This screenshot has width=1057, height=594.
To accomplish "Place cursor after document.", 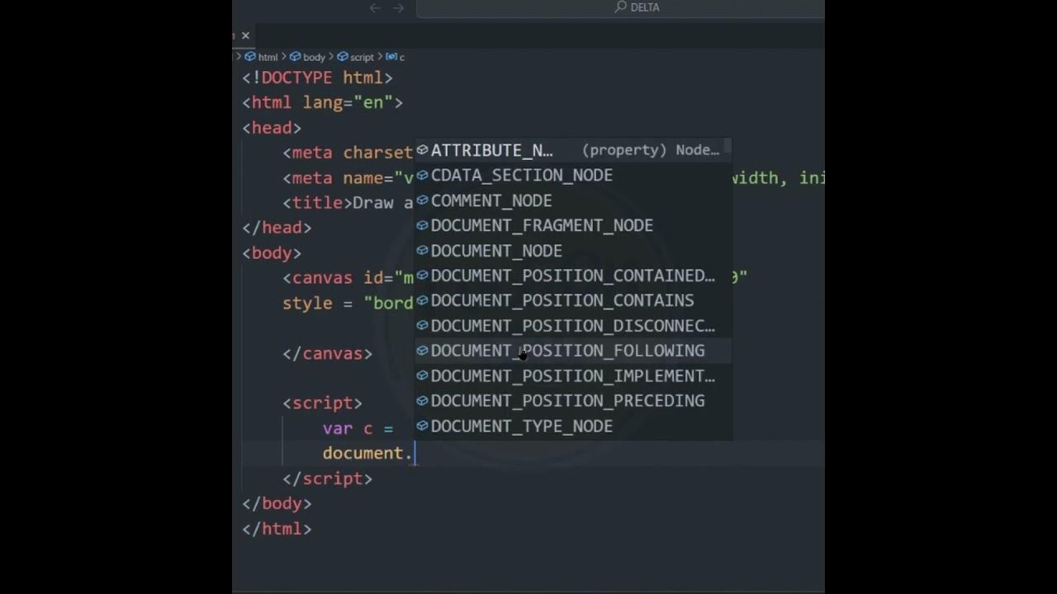I will tap(413, 453).
